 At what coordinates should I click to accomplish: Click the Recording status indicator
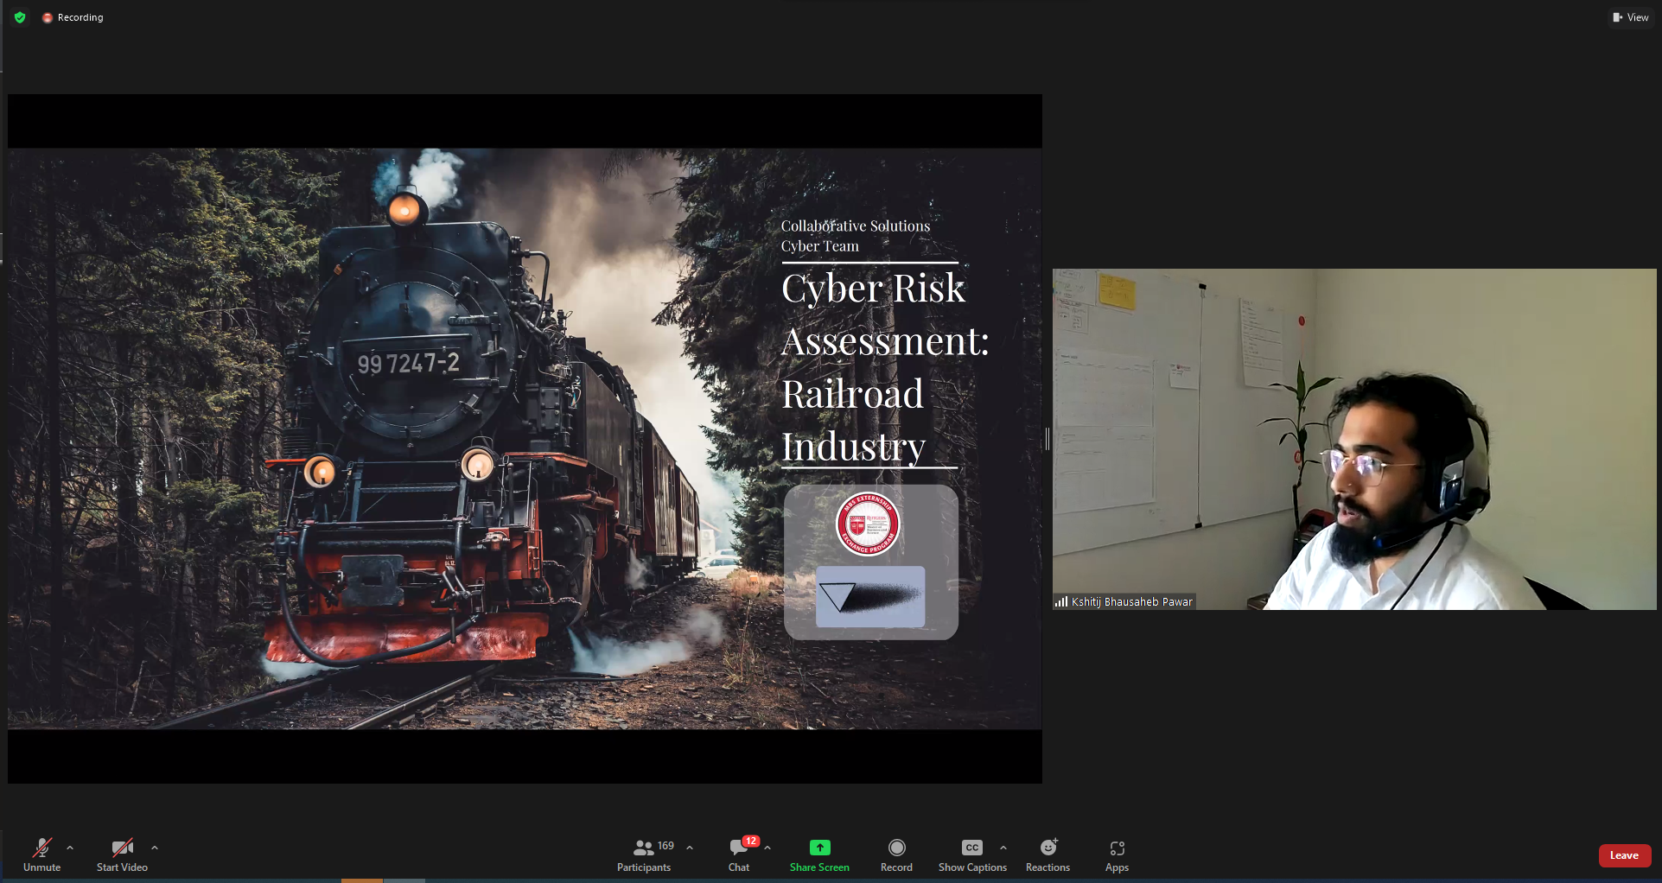(x=73, y=17)
